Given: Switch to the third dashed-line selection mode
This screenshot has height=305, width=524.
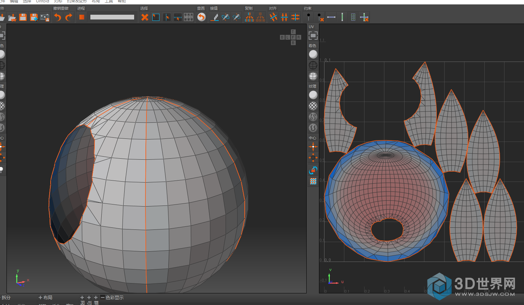Looking at the screenshot, I should 178,17.
